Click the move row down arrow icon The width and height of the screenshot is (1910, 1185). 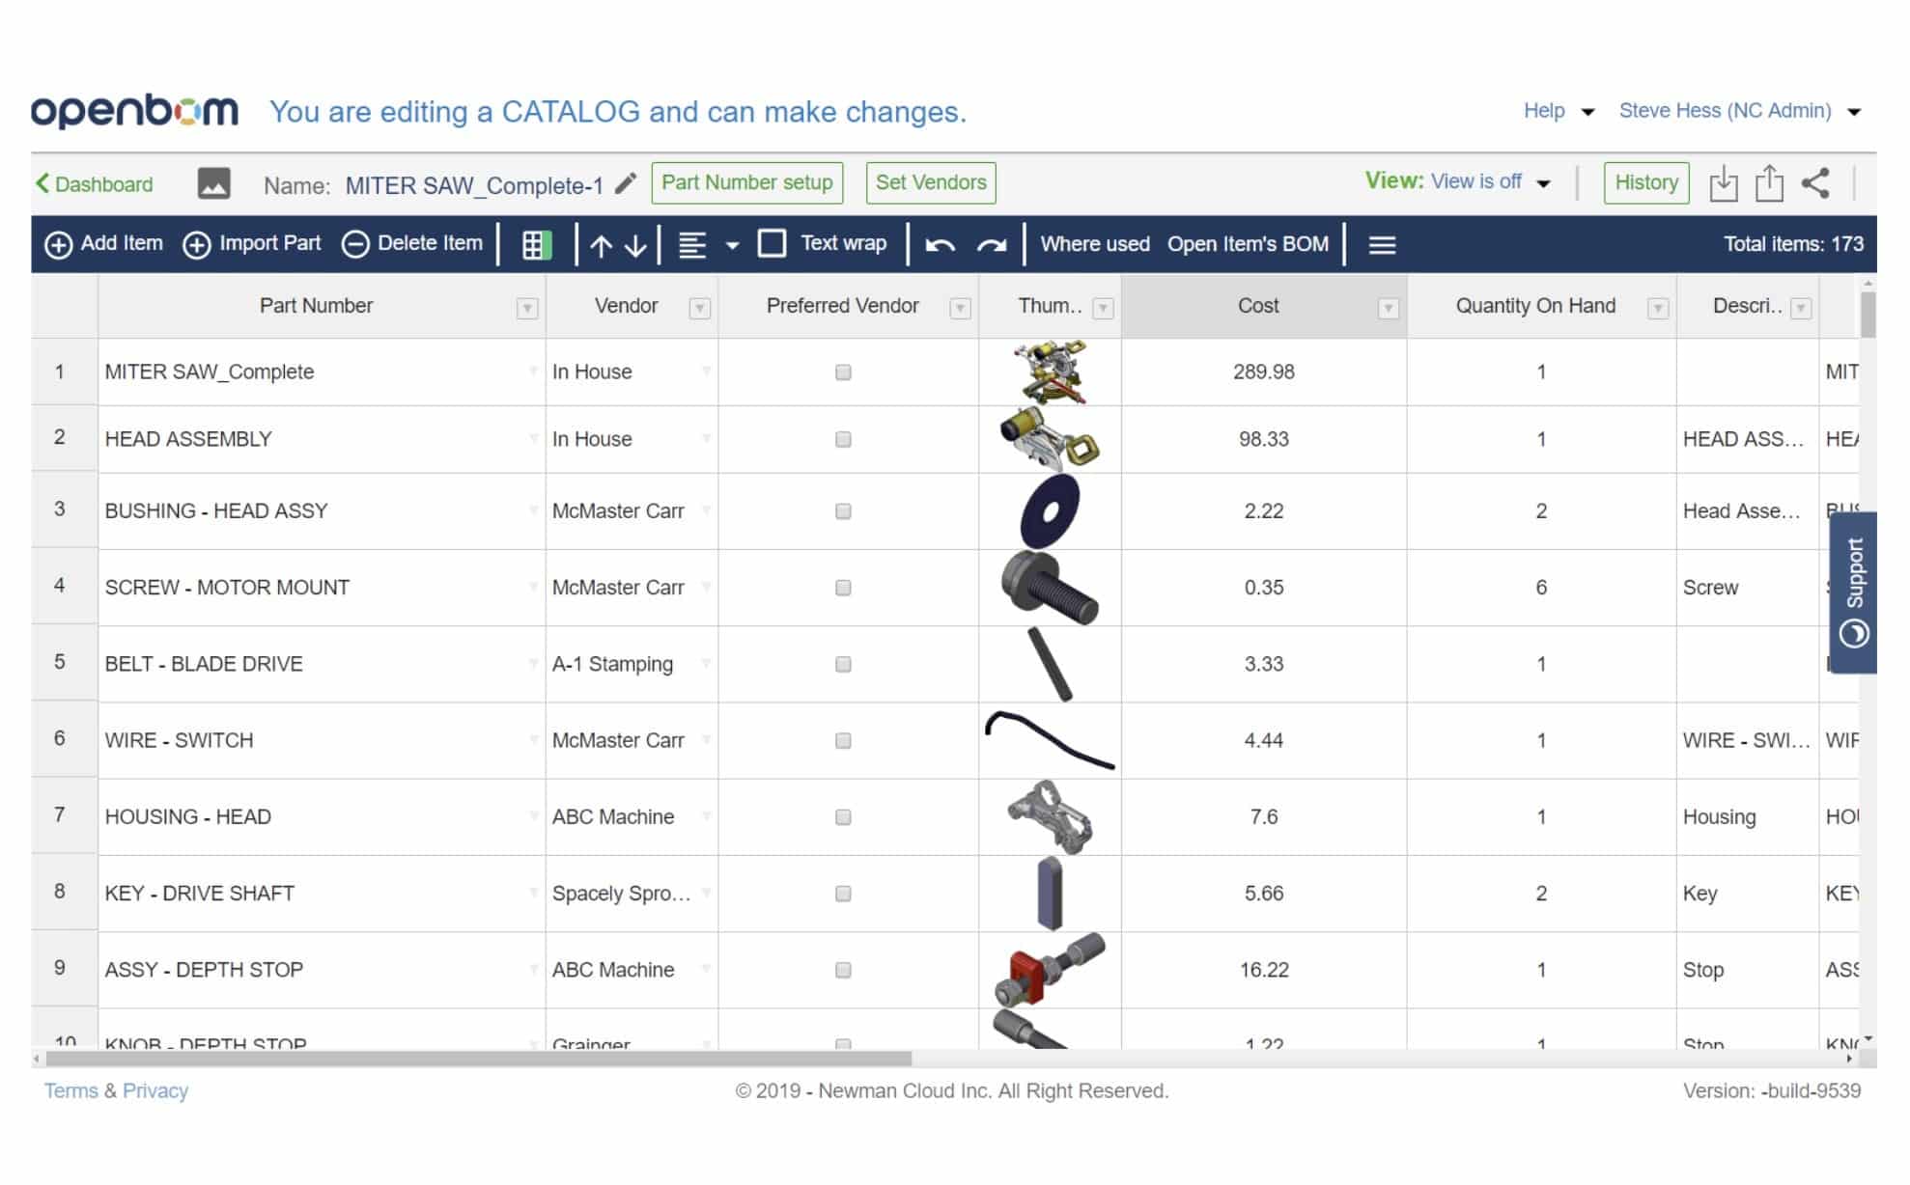(x=634, y=244)
